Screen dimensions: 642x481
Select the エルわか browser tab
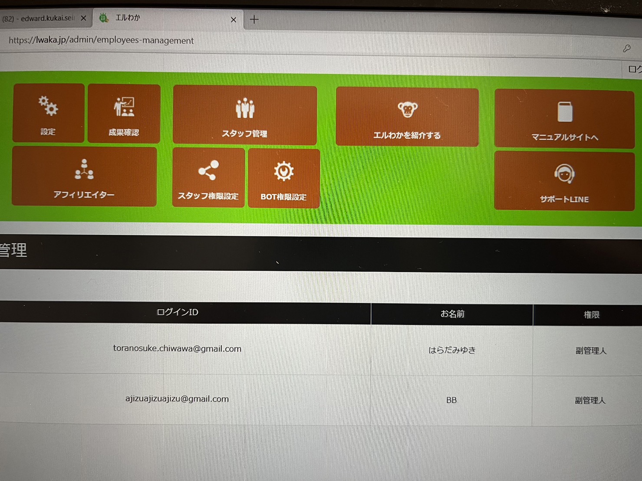click(x=168, y=19)
